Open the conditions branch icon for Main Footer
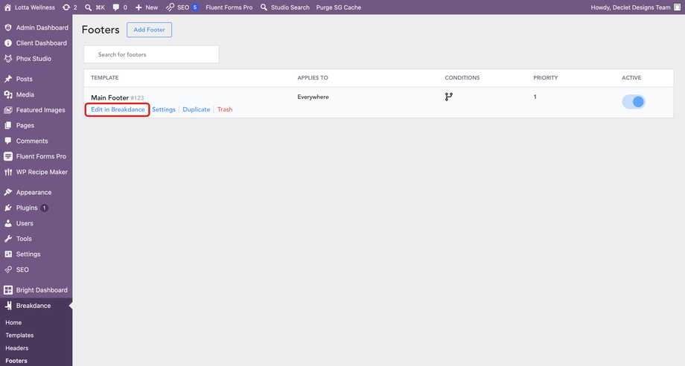 coord(449,97)
